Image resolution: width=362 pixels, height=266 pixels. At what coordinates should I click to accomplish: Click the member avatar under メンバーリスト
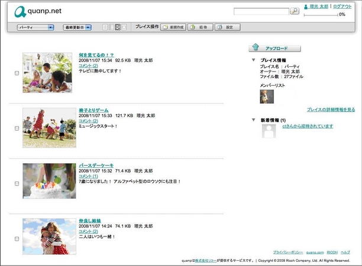tap(267, 96)
